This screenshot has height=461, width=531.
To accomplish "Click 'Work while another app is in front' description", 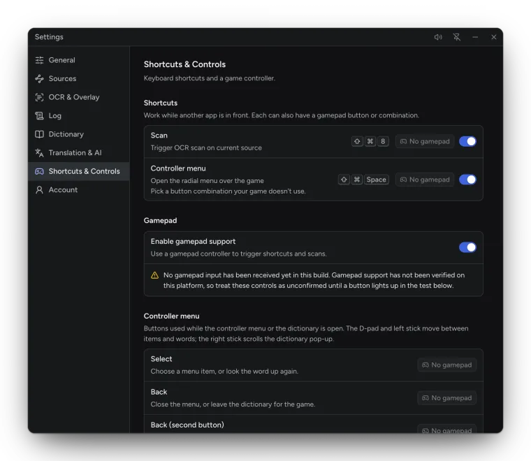I will click(x=281, y=115).
